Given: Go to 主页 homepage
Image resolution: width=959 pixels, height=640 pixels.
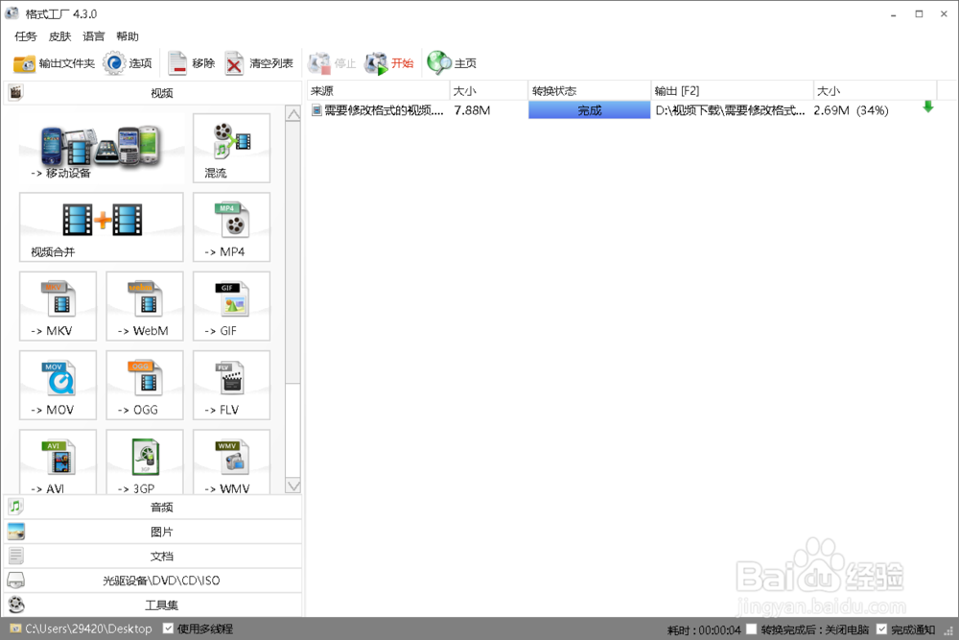Looking at the screenshot, I should click(x=452, y=63).
